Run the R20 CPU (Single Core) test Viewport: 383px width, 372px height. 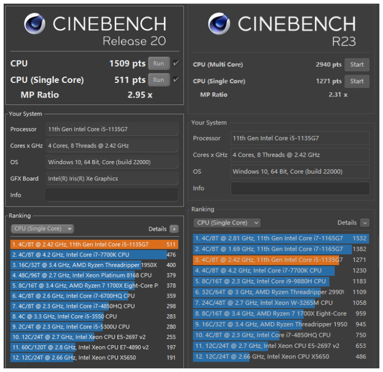tap(159, 80)
